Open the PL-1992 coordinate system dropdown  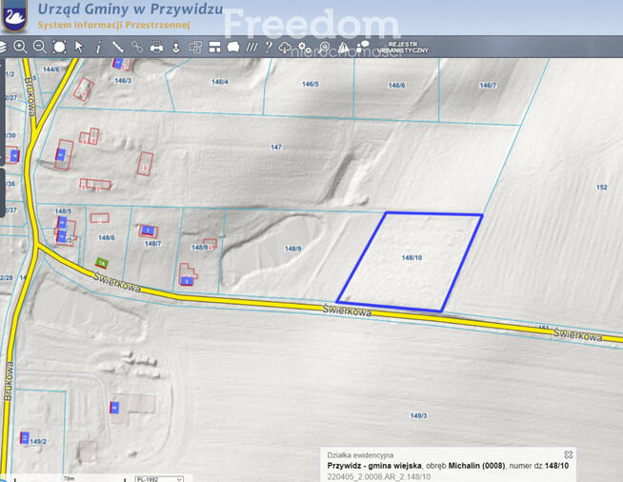(158, 478)
